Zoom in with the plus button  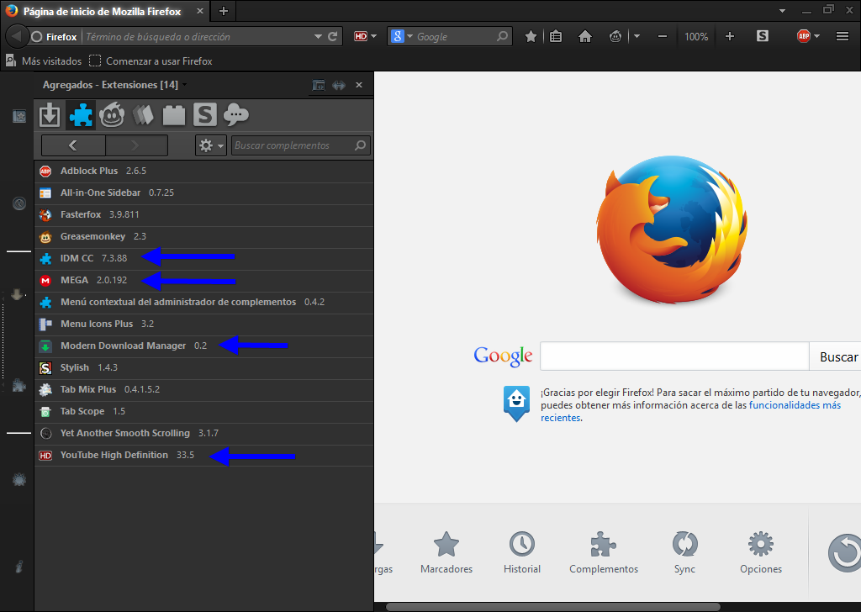(729, 37)
